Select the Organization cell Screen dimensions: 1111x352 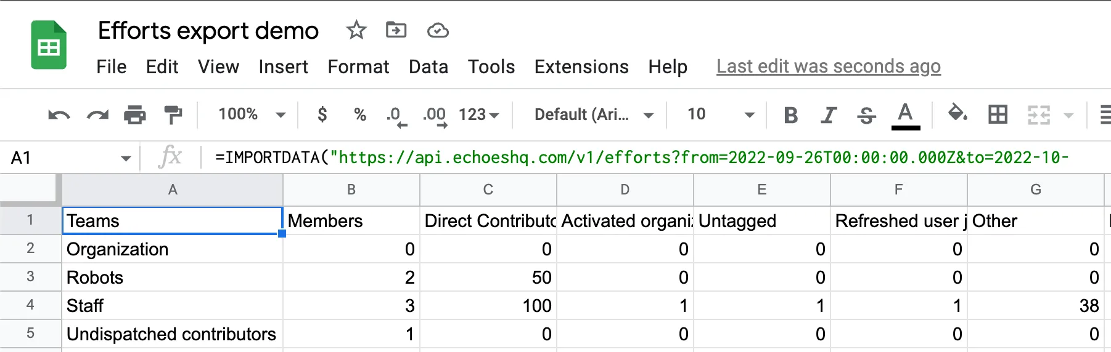[173, 249]
